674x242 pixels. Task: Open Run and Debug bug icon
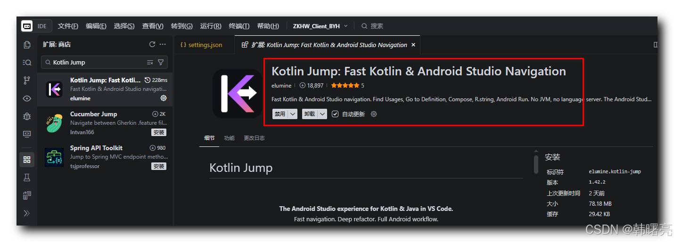[x=27, y=116]
